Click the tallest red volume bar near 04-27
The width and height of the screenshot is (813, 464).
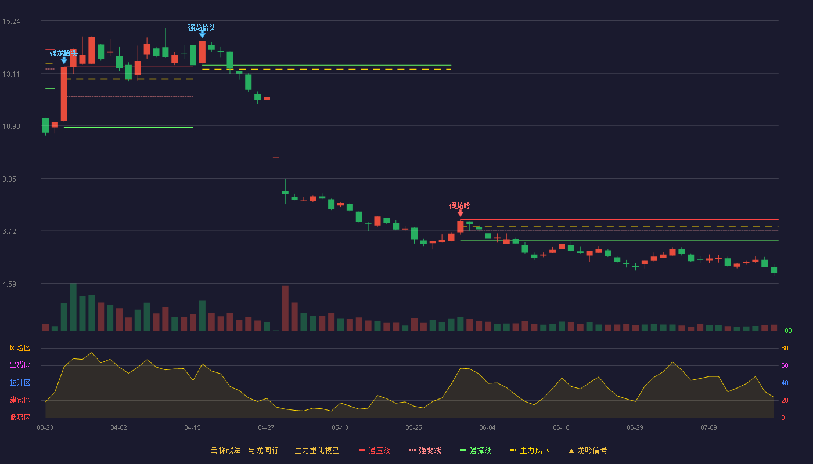point(285,309)
